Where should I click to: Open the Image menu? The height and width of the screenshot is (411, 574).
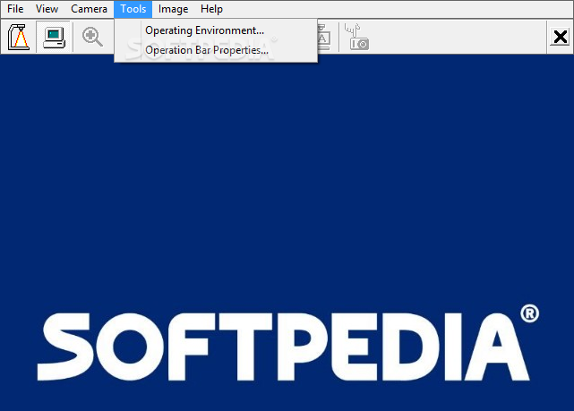[x=173, y=9]
